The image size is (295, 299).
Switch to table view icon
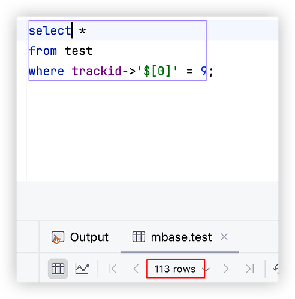(x=58, y=269)
